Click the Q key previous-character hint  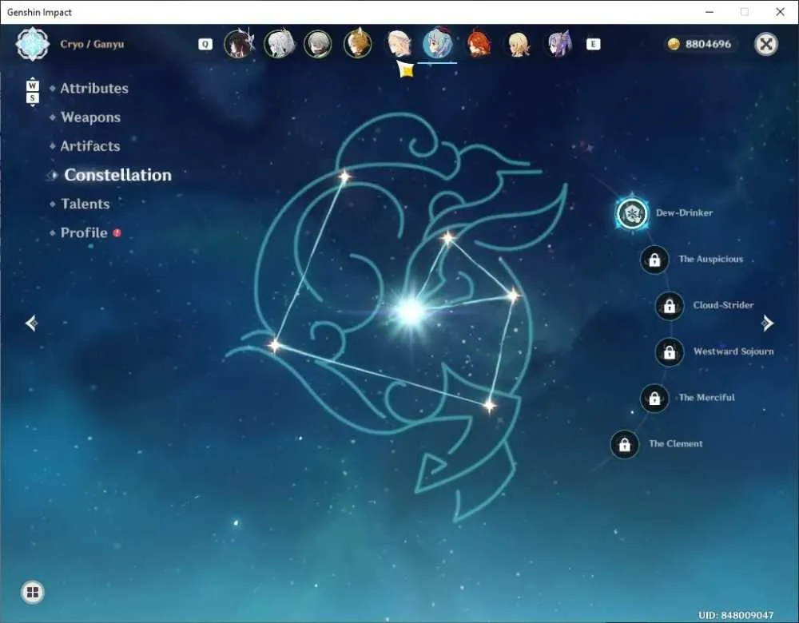205,44
